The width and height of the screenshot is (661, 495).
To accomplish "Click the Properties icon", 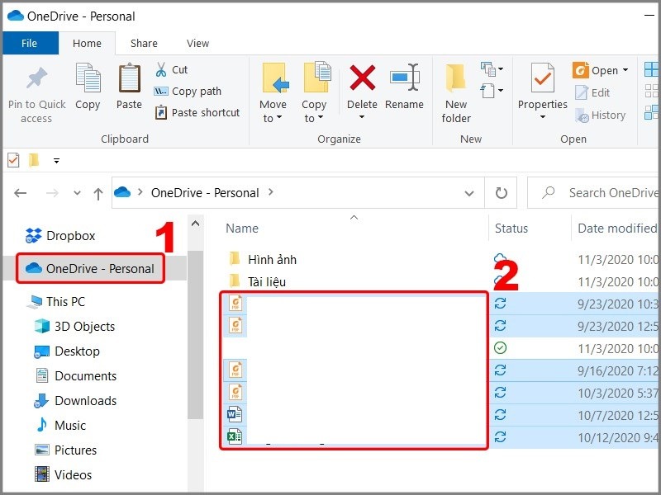I will 543,78.
